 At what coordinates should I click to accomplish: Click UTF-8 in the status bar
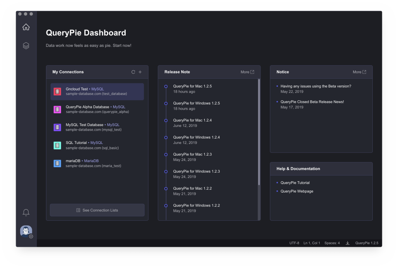pos(294,243)
